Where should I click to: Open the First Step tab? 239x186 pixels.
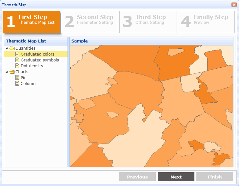coord(31,22)
